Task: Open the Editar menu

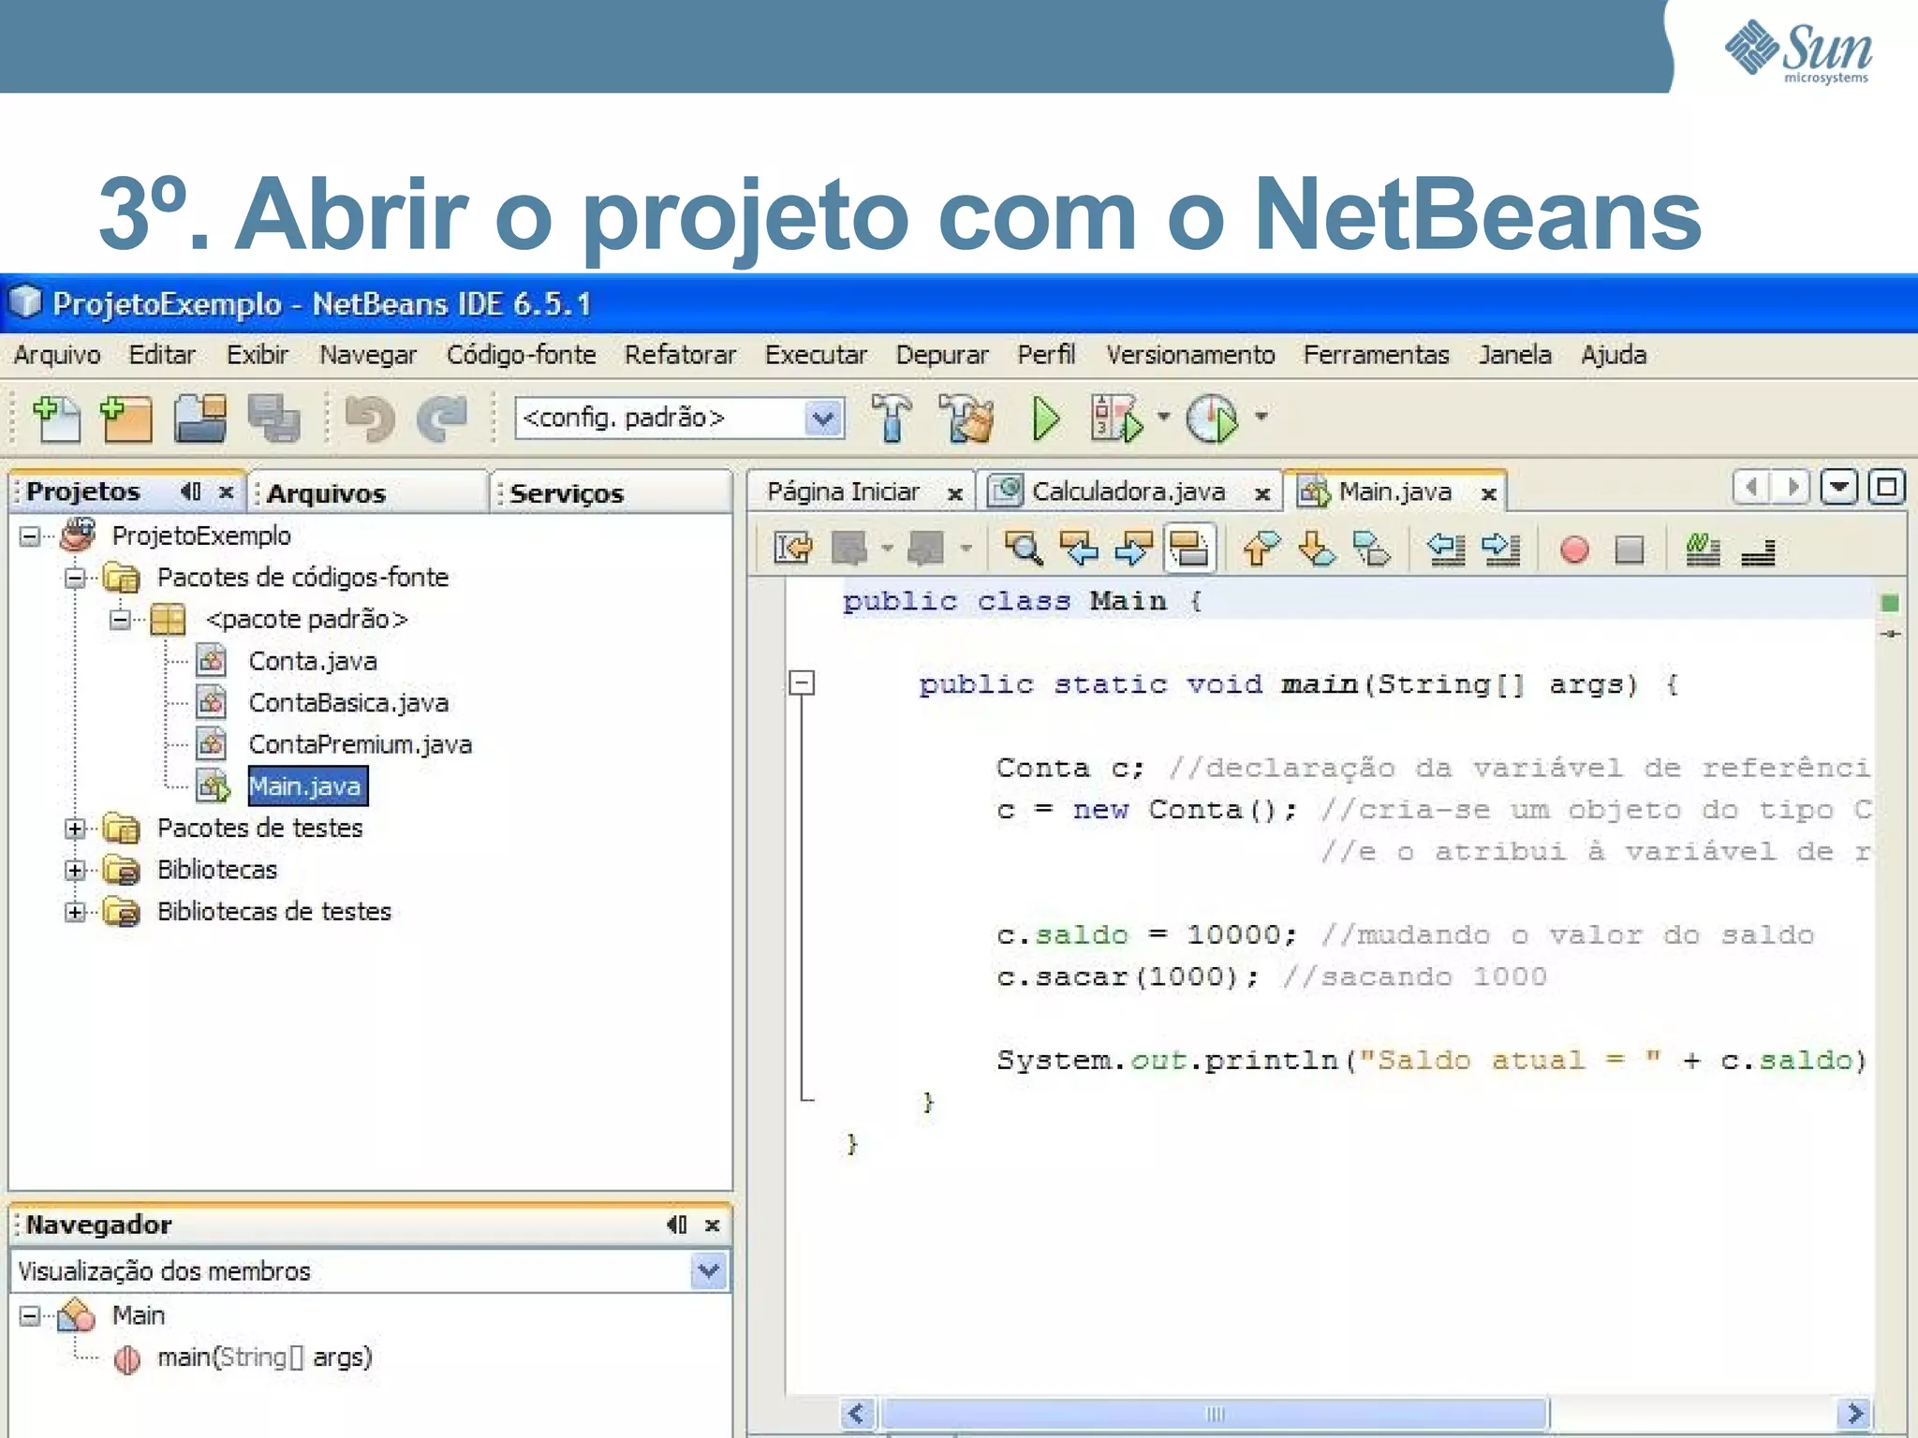Action: (x=162, y=355)
